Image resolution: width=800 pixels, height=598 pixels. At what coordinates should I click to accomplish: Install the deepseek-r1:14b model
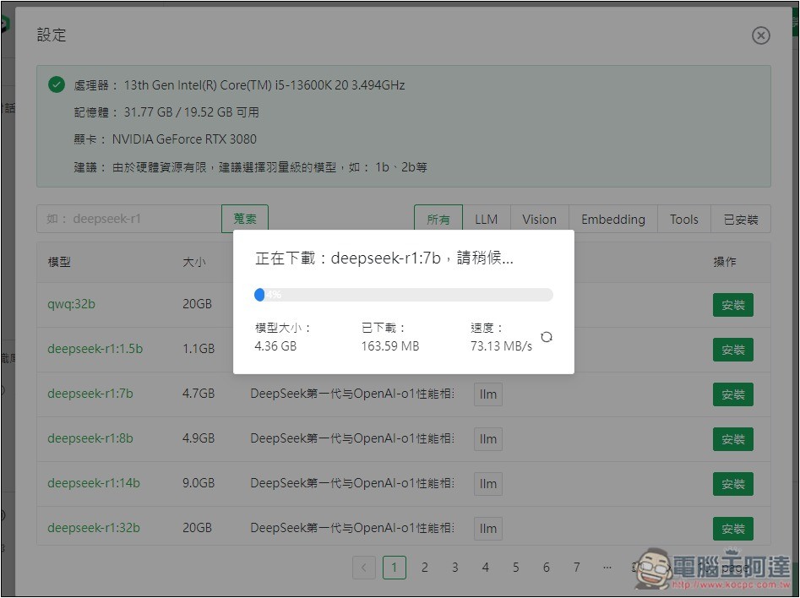click(733, 484)
